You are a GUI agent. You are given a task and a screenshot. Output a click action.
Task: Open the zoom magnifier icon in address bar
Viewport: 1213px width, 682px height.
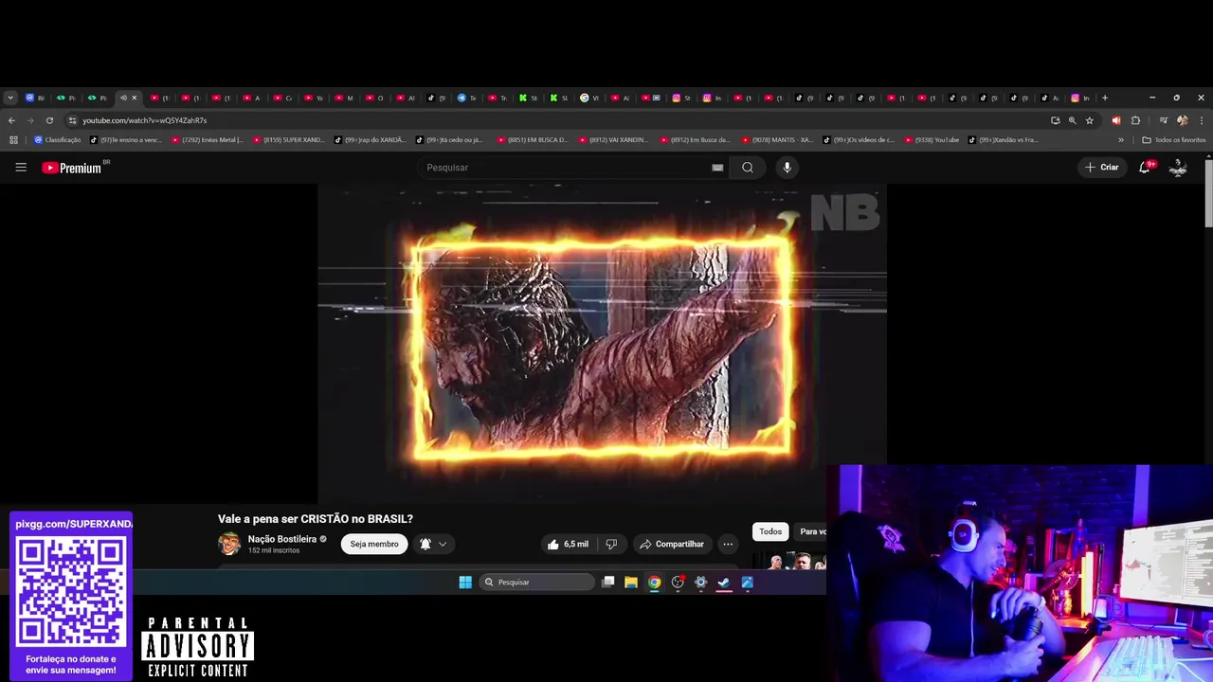click(1072, 120)
